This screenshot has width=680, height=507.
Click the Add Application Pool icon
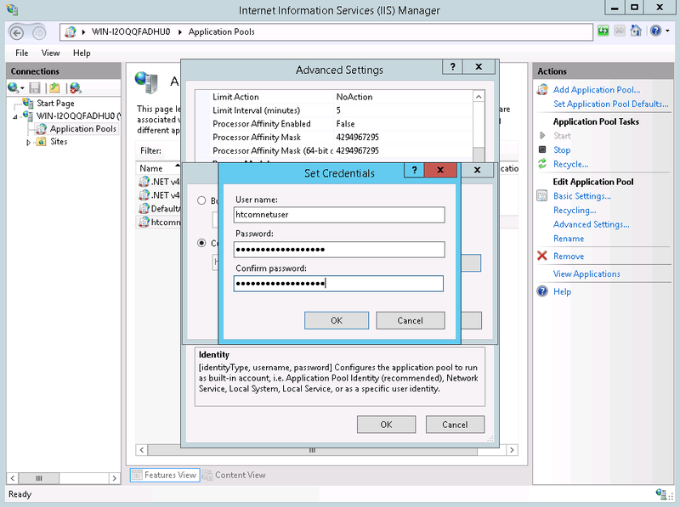point(542,90)
